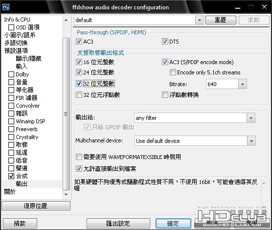Image resolution: width=272 pixels, height=230 pixels.
Task: Toggle the 延遲 checkbox
Action: point(11,153)
